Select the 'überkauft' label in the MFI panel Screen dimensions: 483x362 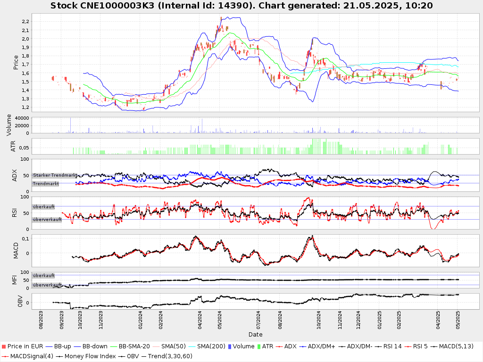[x=44, y=275]
